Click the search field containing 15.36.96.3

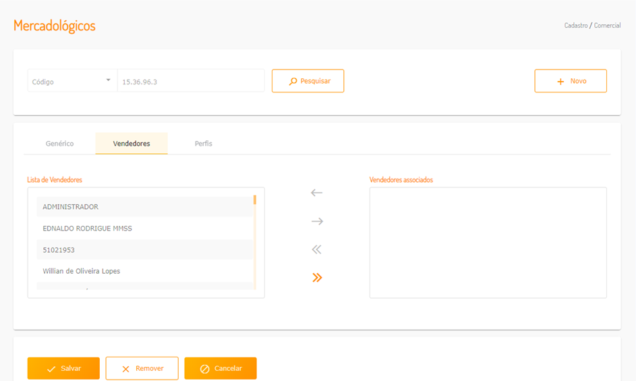pos(191,81)
